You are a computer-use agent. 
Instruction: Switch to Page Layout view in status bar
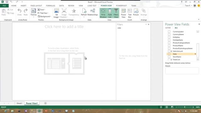click(x=167, y=107)
